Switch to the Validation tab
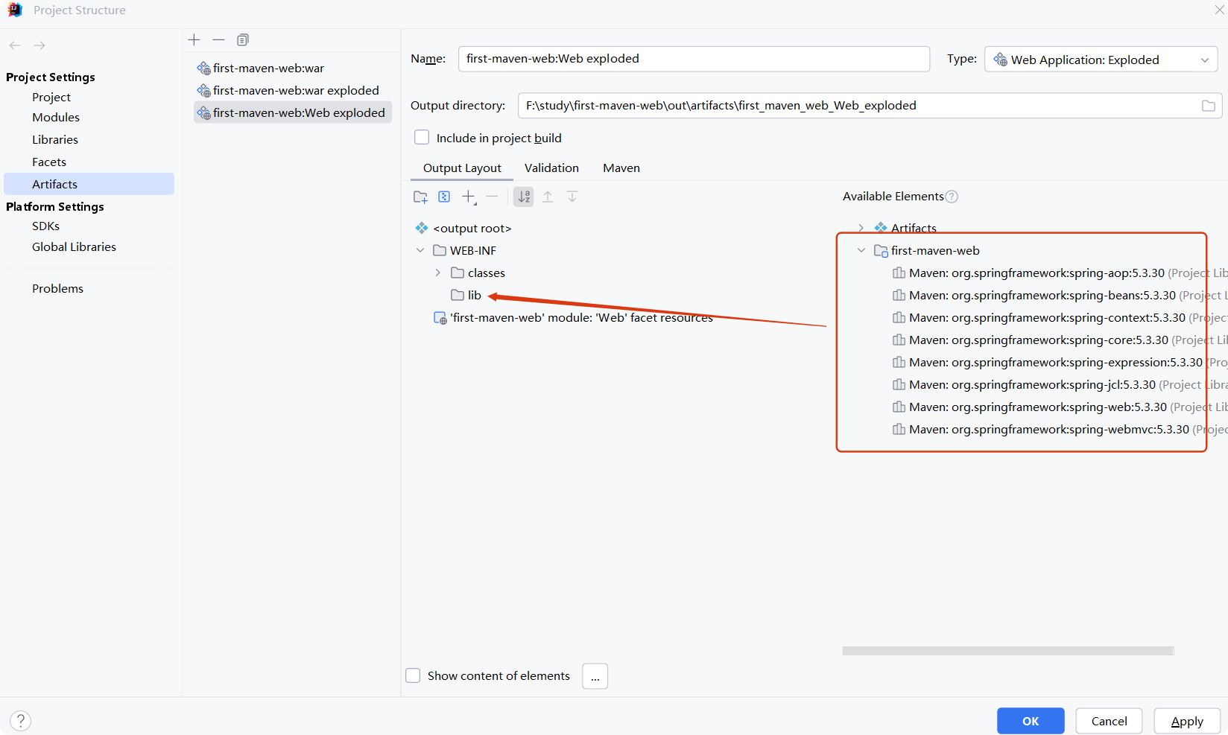The height and width of the screenshot is (735, 1228). 551,168
